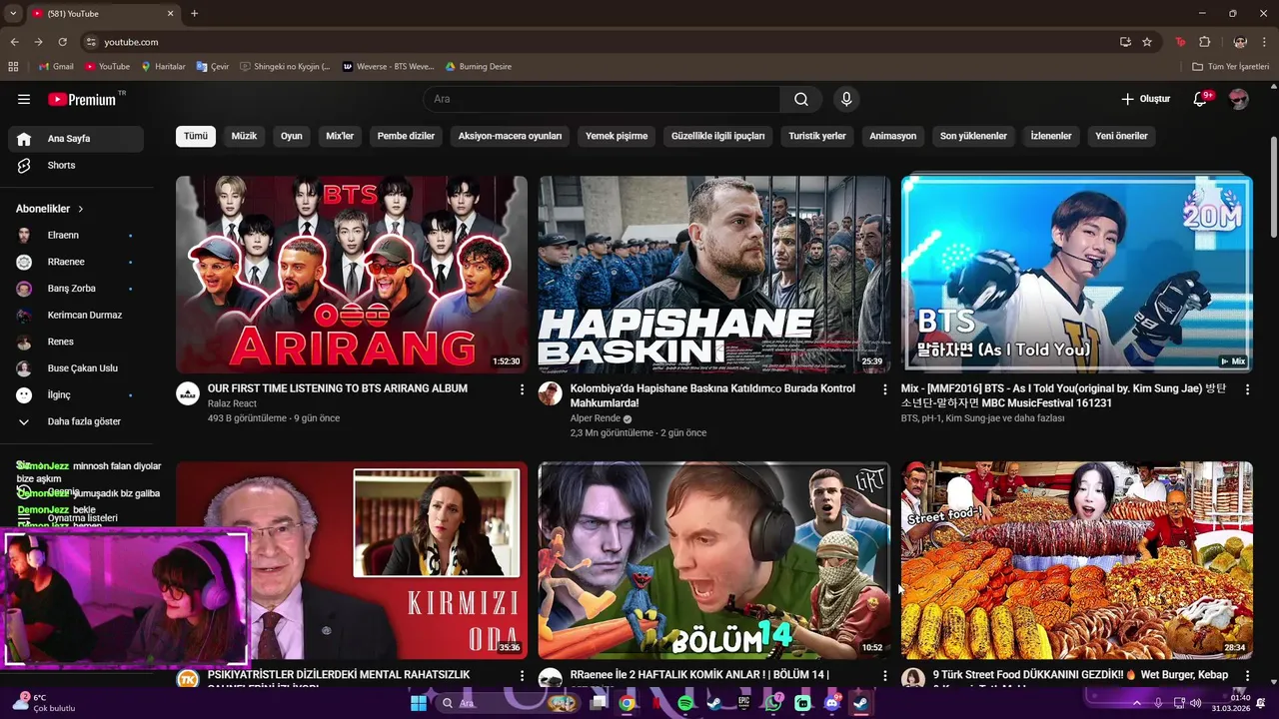Viewport: 1279px width, 719px height.
Task: Open options menu for Türk Street Food video
Action: [1247, 675]
